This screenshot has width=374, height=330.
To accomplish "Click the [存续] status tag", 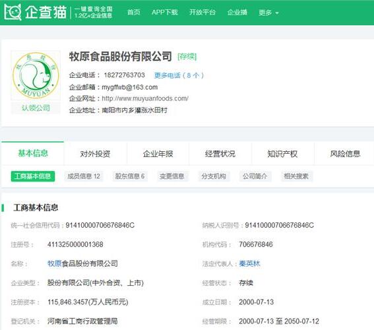I will (x=187, y=57).
